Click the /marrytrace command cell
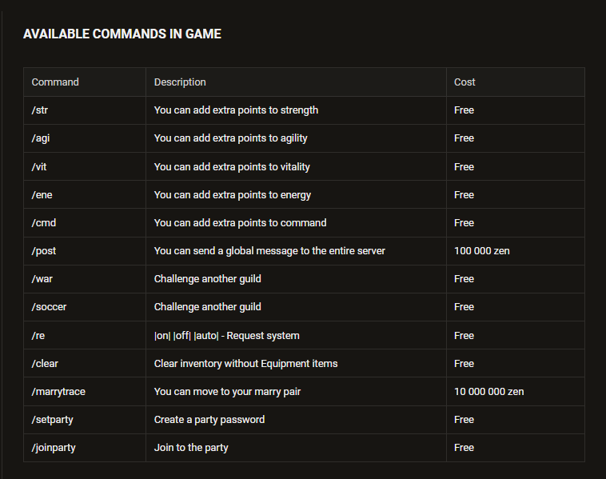 coord(85,392)
